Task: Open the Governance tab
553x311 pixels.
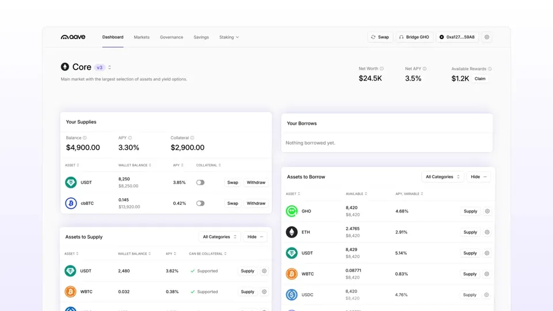Action: pos(172,37)
